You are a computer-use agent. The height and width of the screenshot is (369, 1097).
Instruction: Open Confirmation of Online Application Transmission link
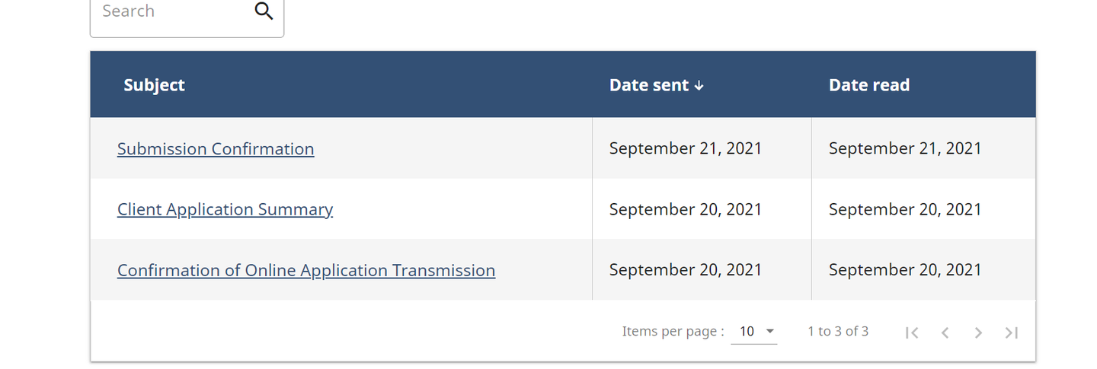(306, 270)
